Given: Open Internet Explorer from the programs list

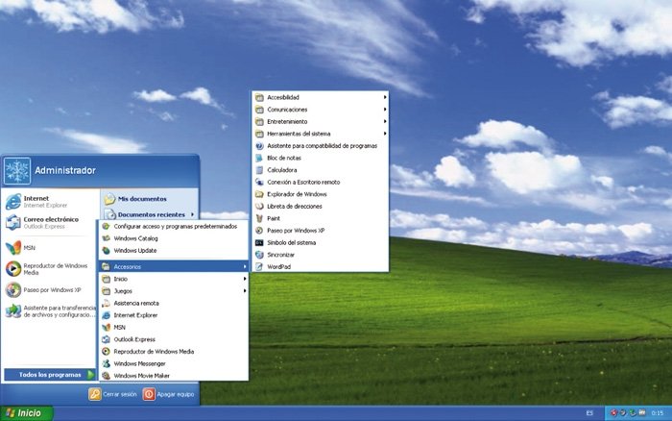Looking at the screenshot, I should click(x=174, y=315).
